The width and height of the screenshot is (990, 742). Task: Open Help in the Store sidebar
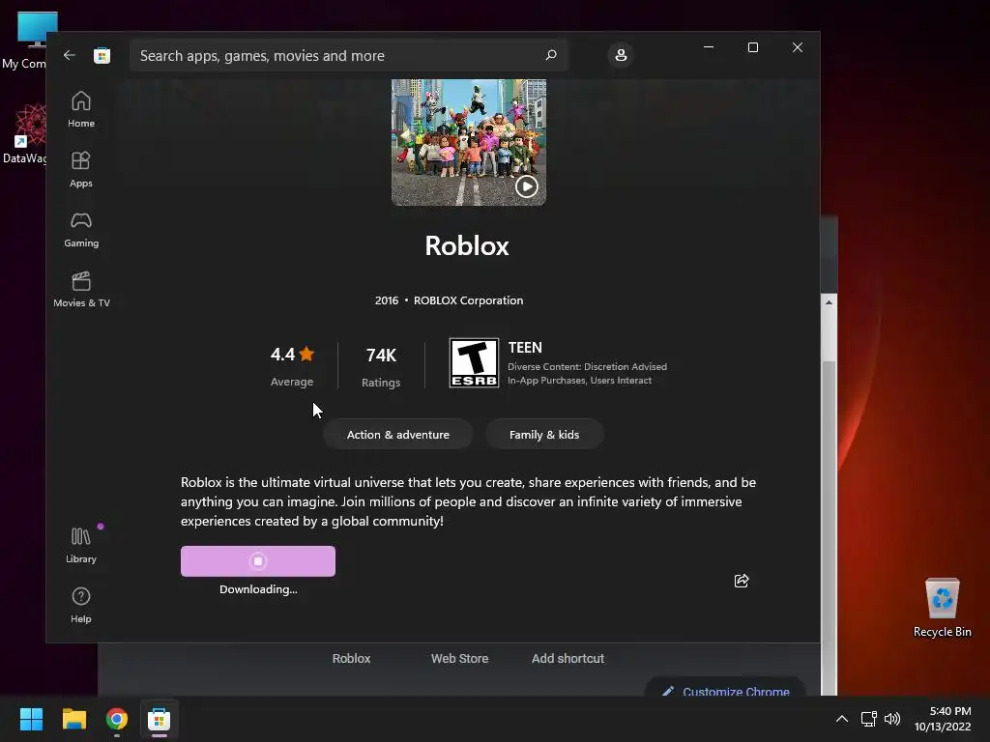[x=81, y=605]
